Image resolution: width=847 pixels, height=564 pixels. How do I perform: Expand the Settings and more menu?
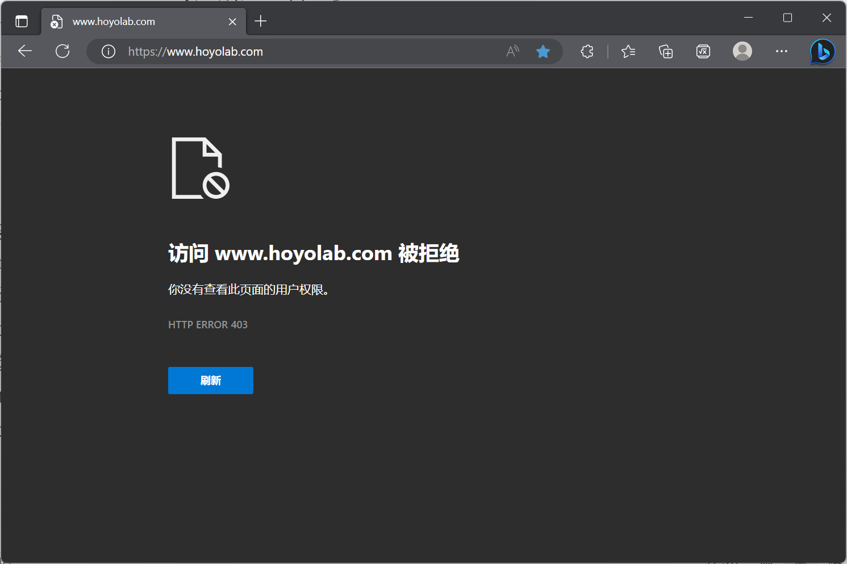pyautogui.click(x=782, y=51)
